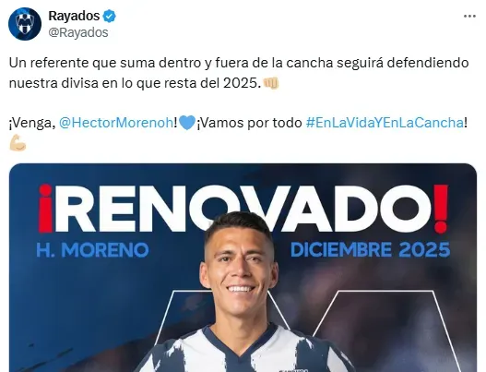Click the tweet sentence starting Un referente

tap(239, 73)
